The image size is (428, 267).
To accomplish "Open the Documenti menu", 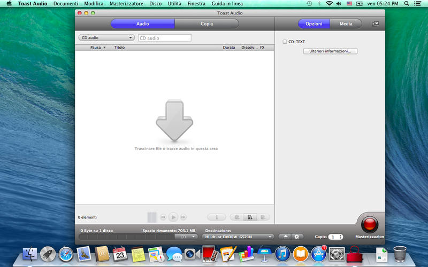I will coord(65,4).
